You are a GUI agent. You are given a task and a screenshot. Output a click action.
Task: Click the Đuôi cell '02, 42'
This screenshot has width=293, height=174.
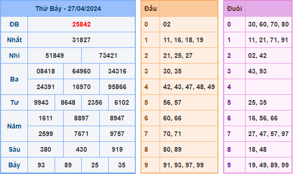pyautogui.click(x=268, y=55)
